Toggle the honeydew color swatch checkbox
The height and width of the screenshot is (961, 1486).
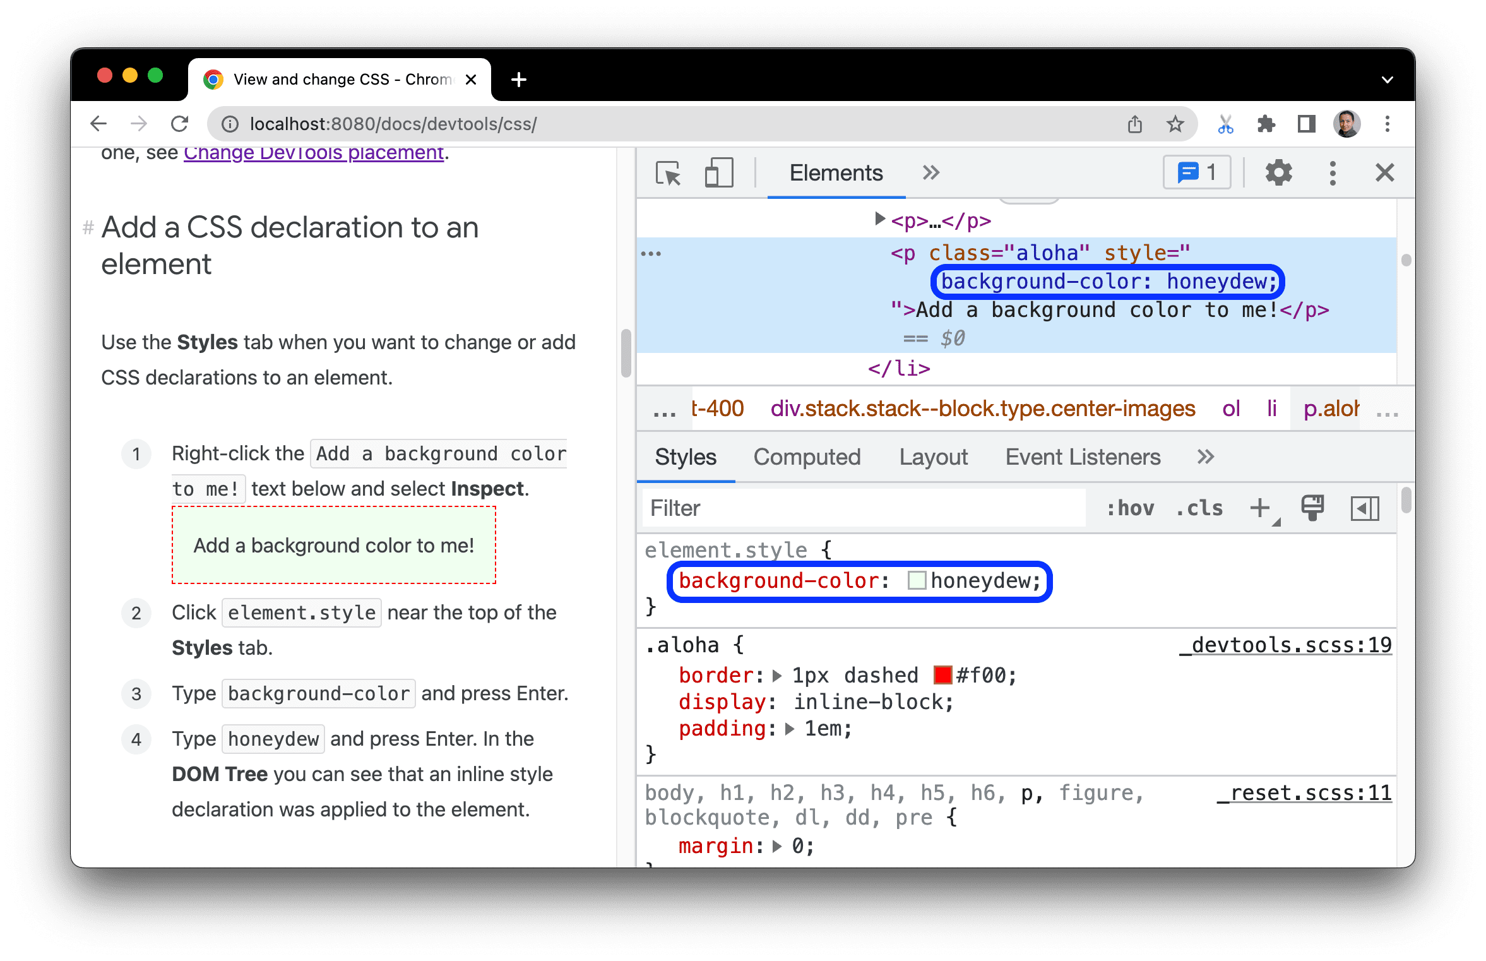click(910, 580)
